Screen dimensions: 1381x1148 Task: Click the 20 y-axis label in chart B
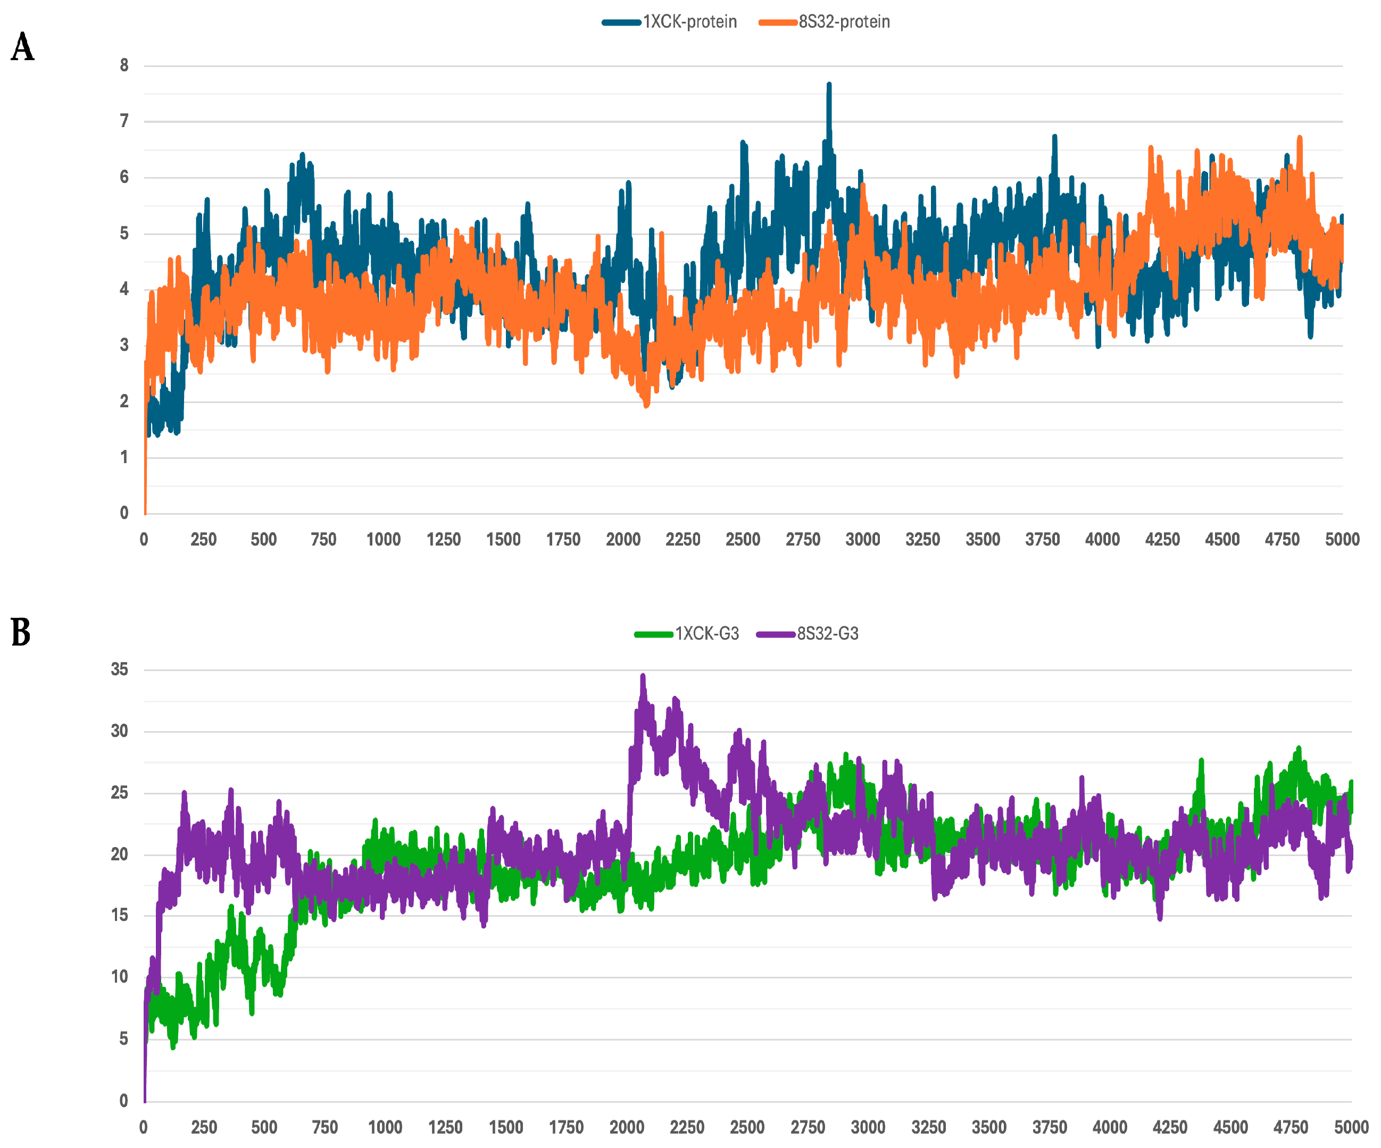pos(120,854)
